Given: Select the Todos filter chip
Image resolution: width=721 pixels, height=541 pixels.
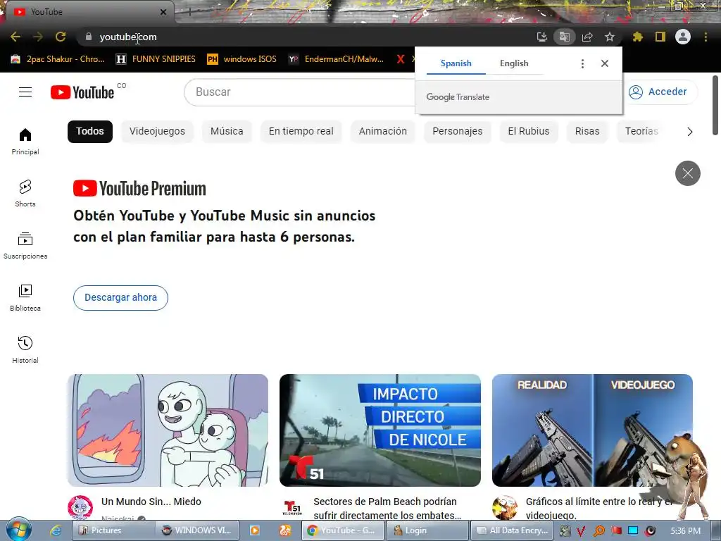Looking at the screenshot, I should point(90,132).
